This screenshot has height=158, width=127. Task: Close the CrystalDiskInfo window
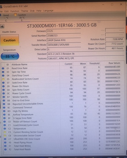point(121,4)
